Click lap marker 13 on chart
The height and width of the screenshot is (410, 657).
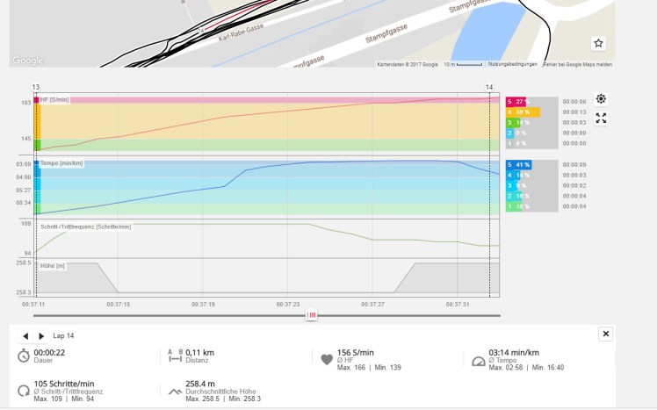[x=35, y=87]
